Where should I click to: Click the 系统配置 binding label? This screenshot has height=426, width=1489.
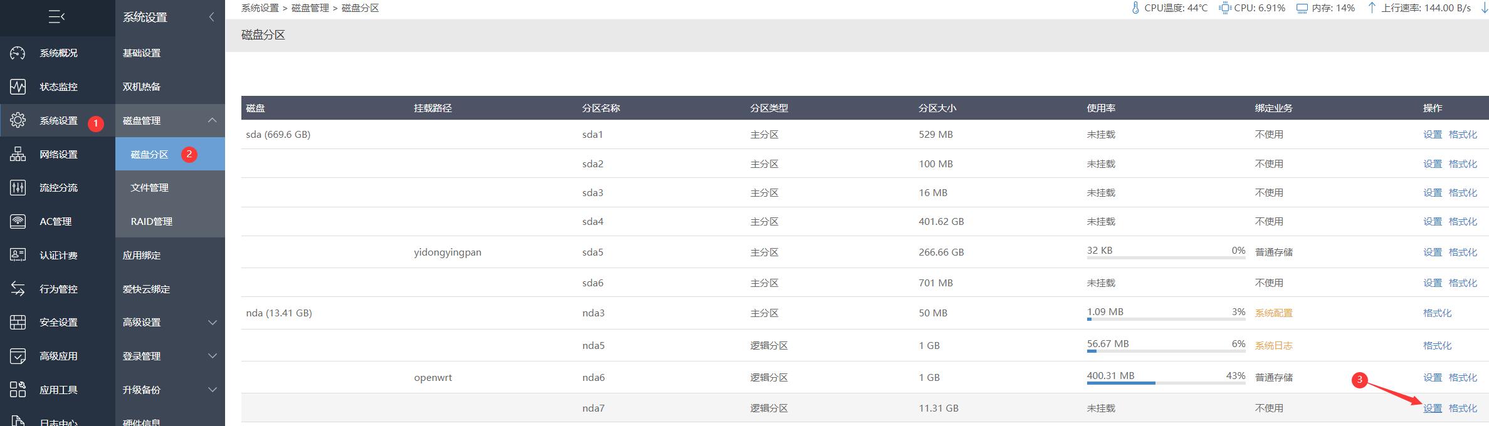[1274, 313]
